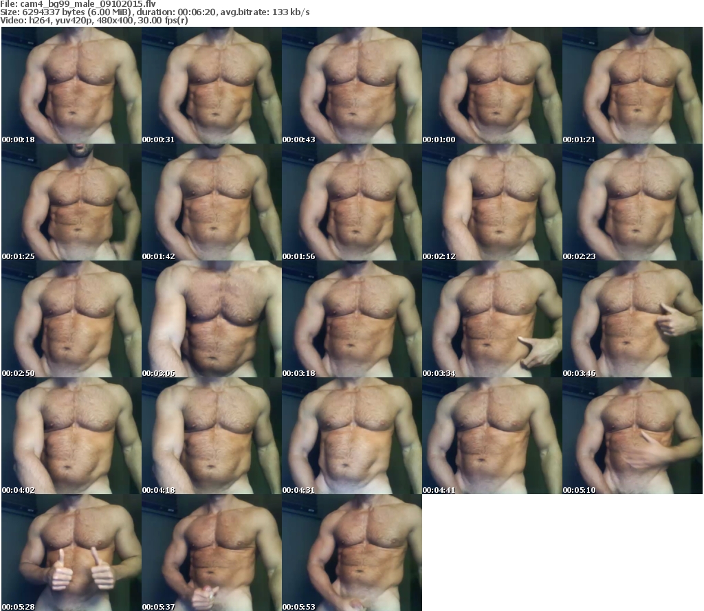This screenshot has width=704, height=611.
Task: Click the 'Size: 6294337 bytes' info line
Action: coord(155,12)
